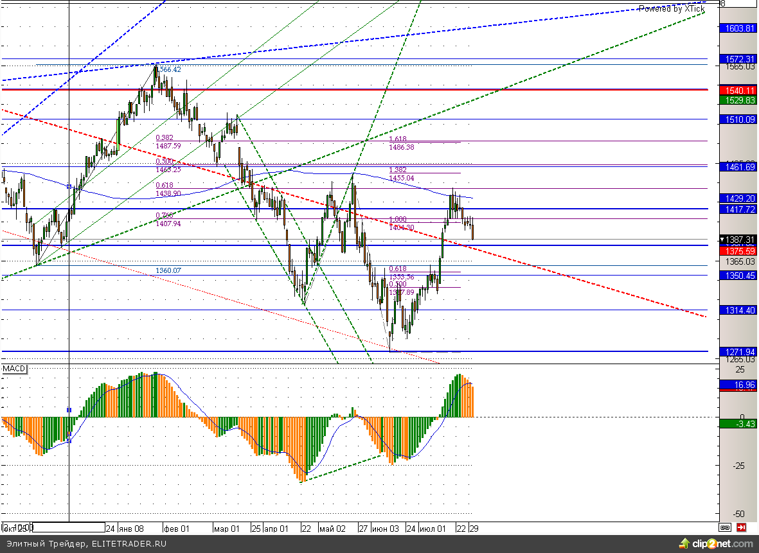Screen dimensions: 759x553
Task: Click the blue square marker on the moving average
Action: pos(69,186)
